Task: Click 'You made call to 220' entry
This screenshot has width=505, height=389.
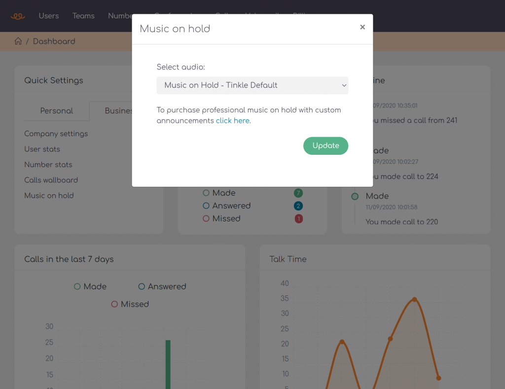Action: tap(401, 222)
